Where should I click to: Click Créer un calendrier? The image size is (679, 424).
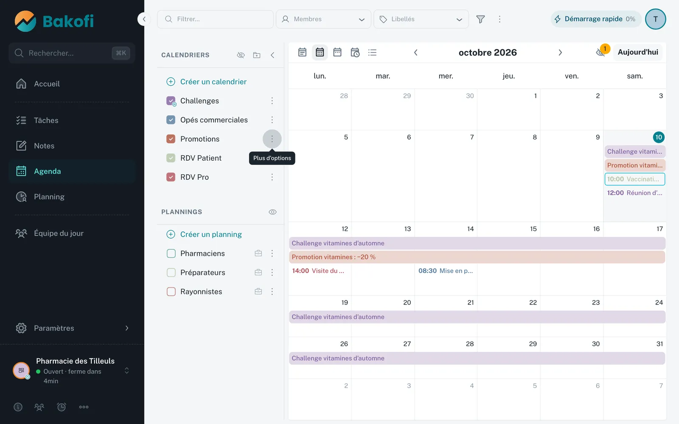click(207, 82)
